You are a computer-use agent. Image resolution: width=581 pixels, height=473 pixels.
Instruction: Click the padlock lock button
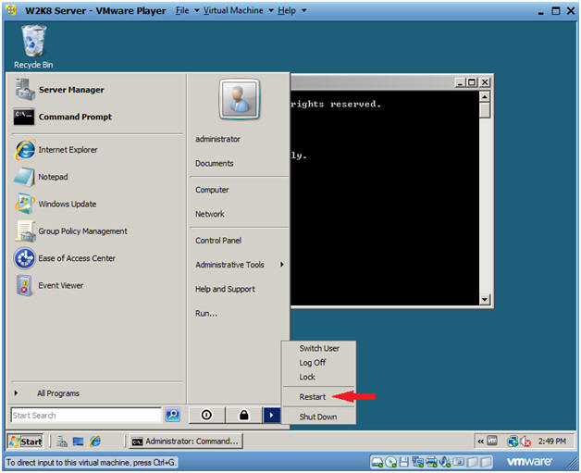tap(244, 415)
